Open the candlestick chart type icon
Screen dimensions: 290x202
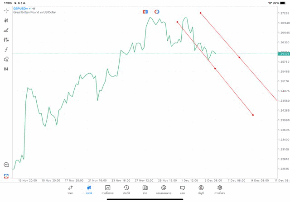6,20
